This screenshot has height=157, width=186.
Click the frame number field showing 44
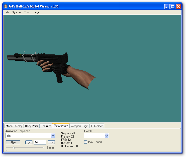pos(40,142)
